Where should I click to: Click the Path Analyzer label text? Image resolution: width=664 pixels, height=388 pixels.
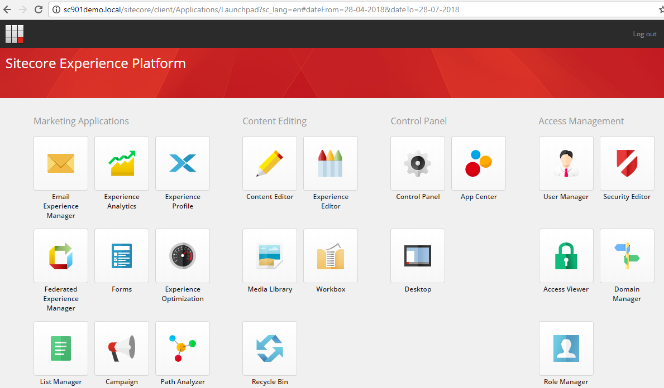[x=183, y=382]
